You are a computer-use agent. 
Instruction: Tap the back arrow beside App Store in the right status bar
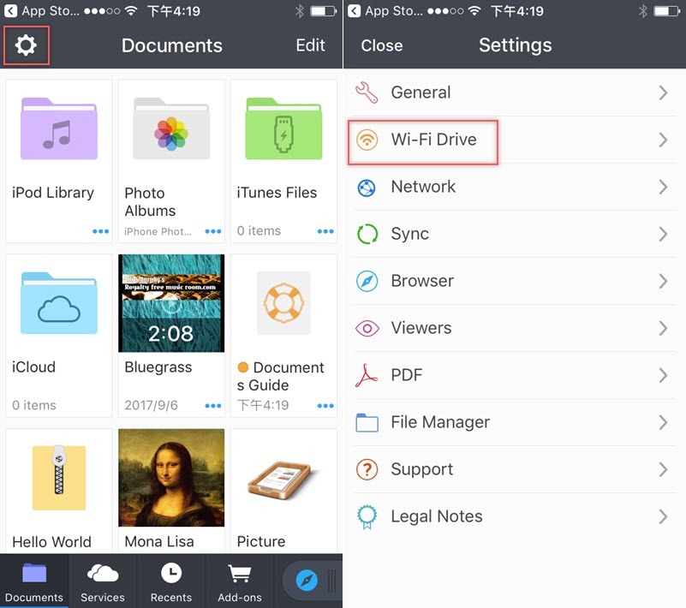354,11
